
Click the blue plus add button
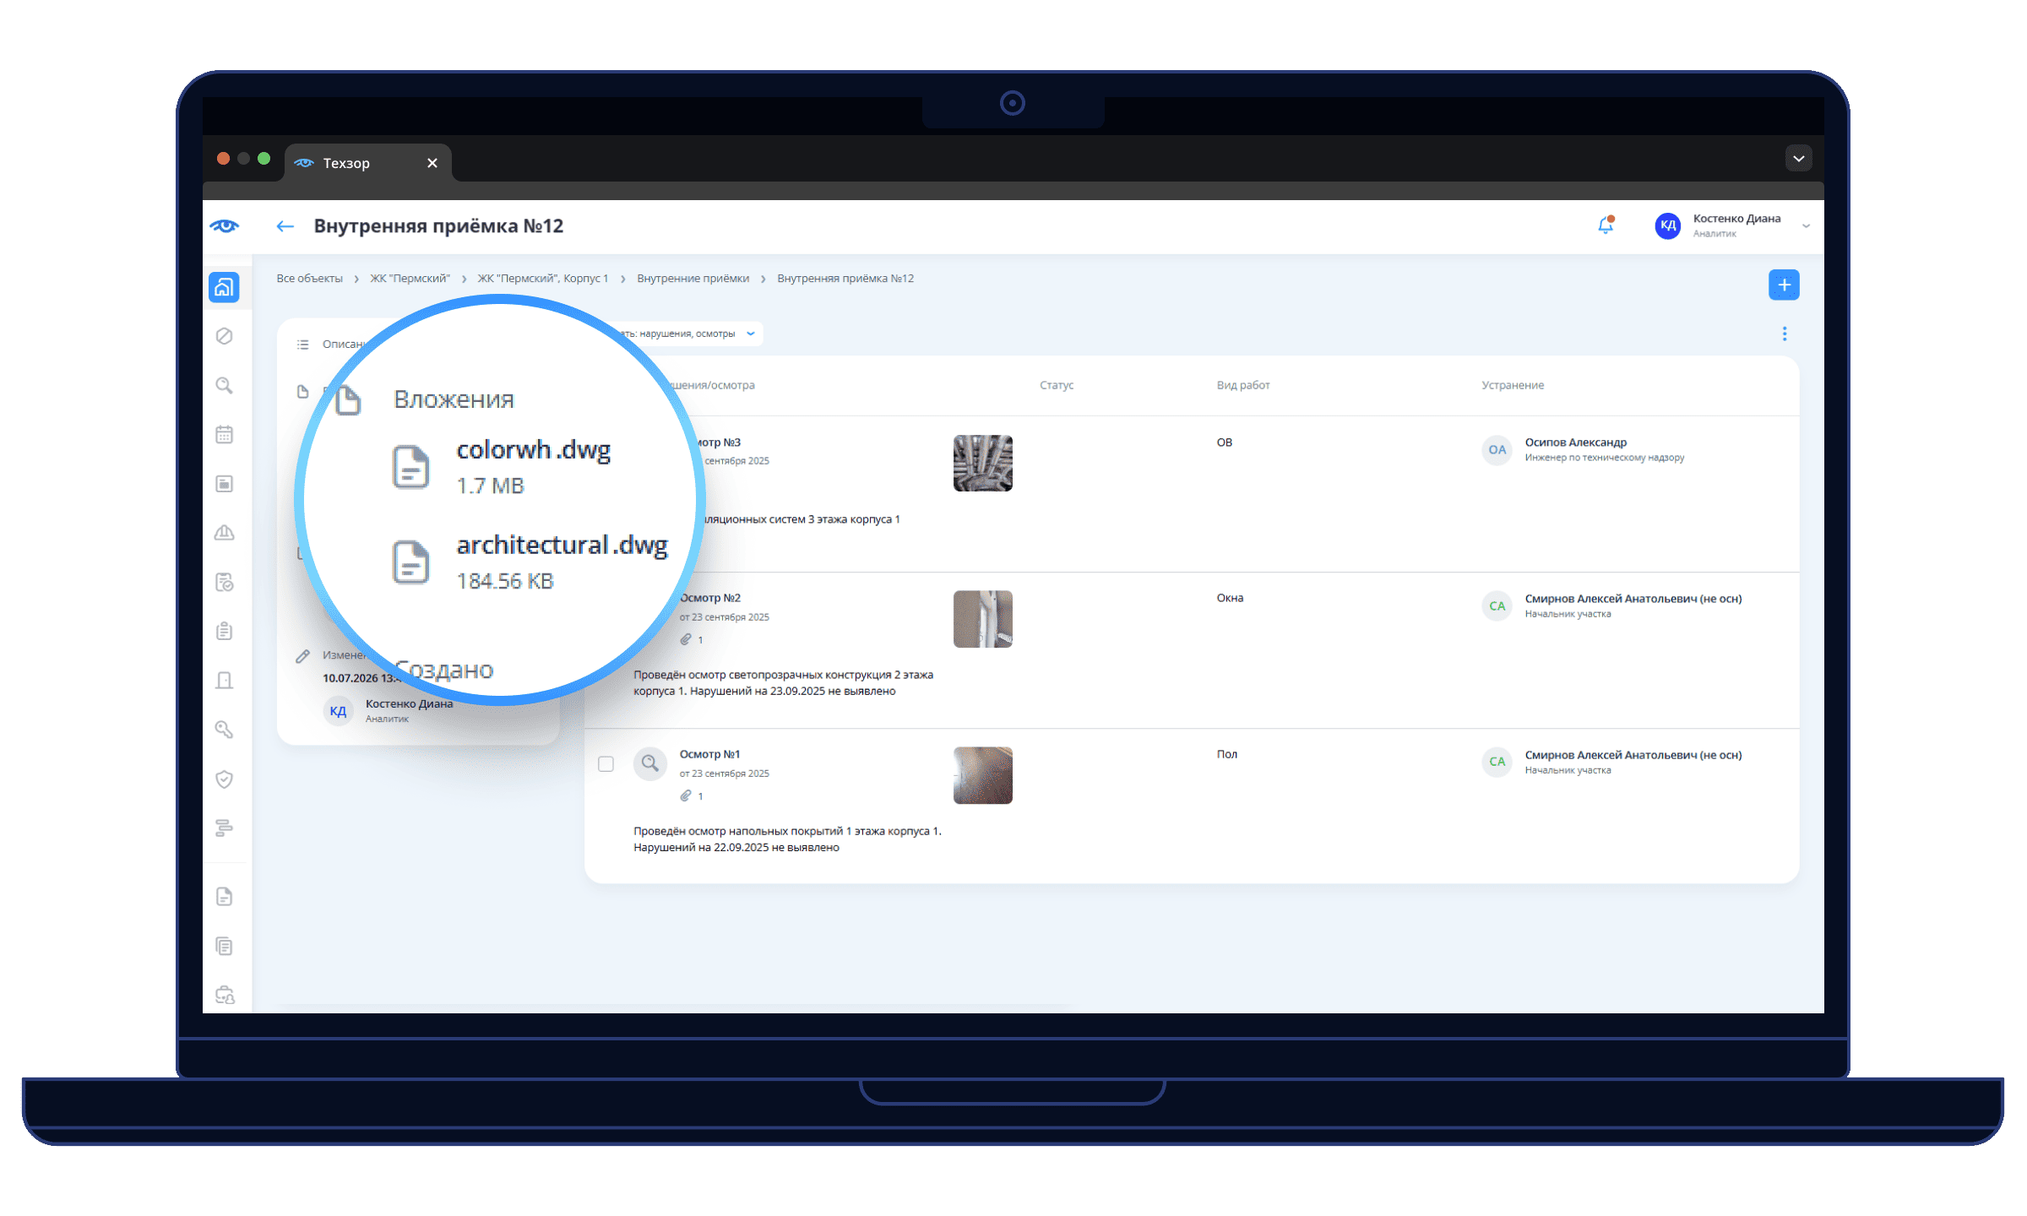(x=1784, y=285)
